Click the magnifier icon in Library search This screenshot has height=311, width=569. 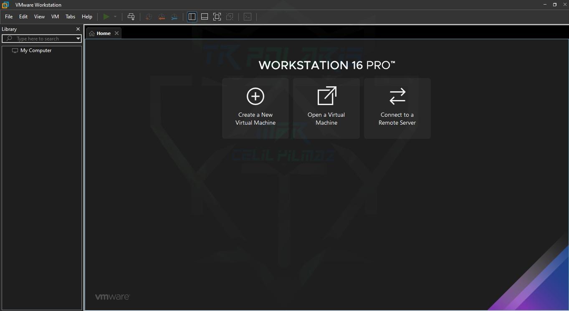click(9, 39)
